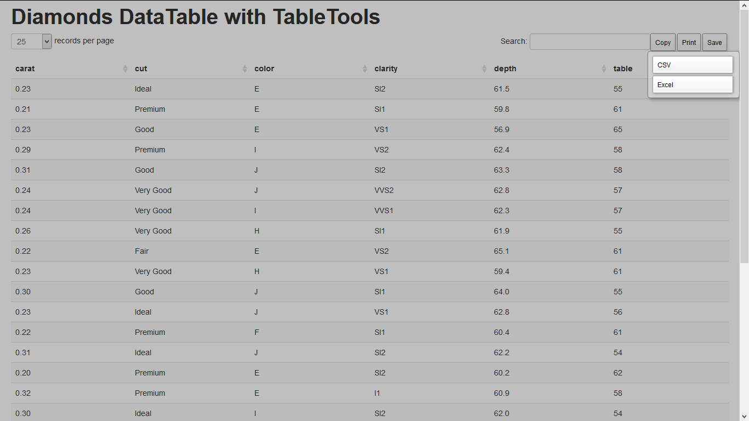Viewport: 749px width, 421px height.
Task: Click the I1 clarity cell
Action: pyautogui.click(x=377, y=393)
